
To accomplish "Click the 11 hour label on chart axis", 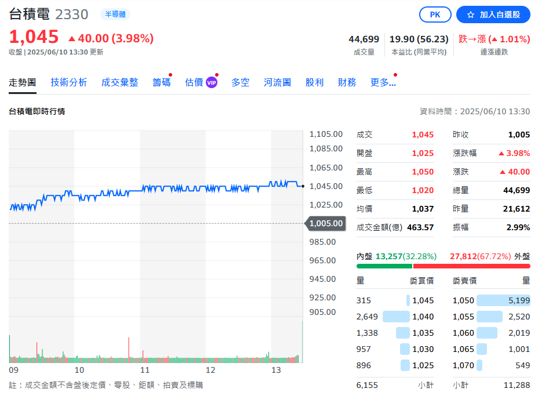I will [x=145, y=370].
